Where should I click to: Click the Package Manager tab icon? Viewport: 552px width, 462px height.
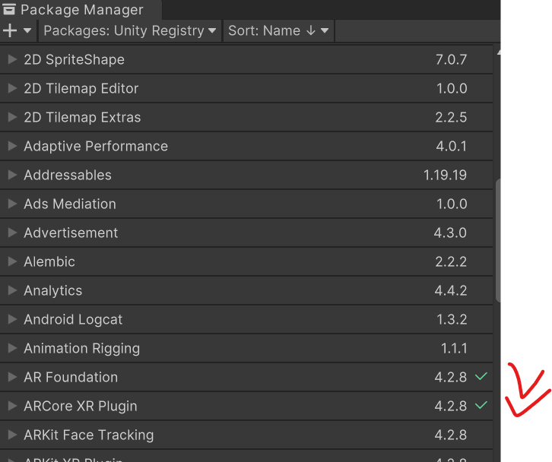coord(9,9)
